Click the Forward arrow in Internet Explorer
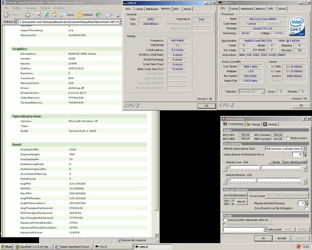The image size is (312, 250). pyautogui.click(x=28, y=15)
